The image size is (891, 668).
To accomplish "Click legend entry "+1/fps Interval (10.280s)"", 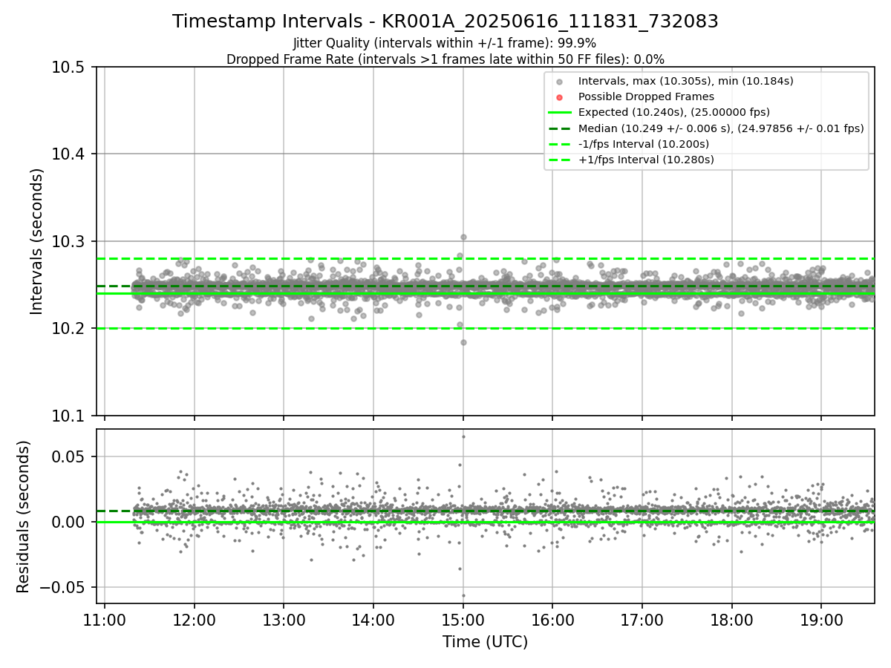I will pos(646,160).
